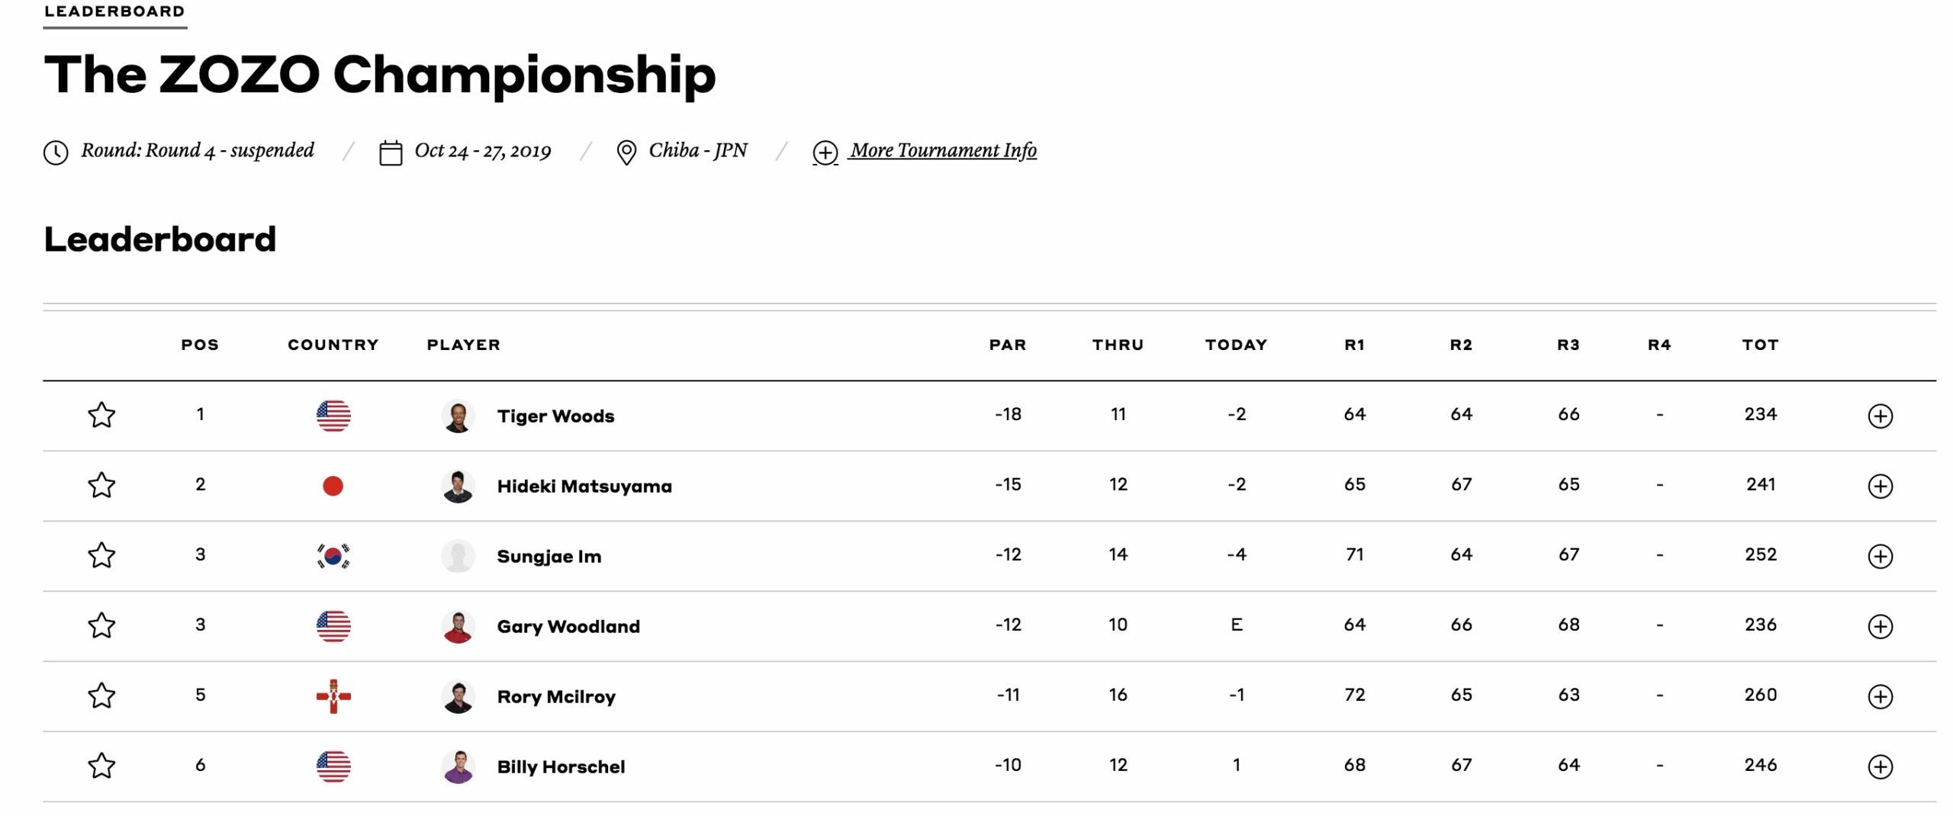Star Sungjae Im as a favorite
The height and width of the screenshot is (816, 1953).
[101, 556]
